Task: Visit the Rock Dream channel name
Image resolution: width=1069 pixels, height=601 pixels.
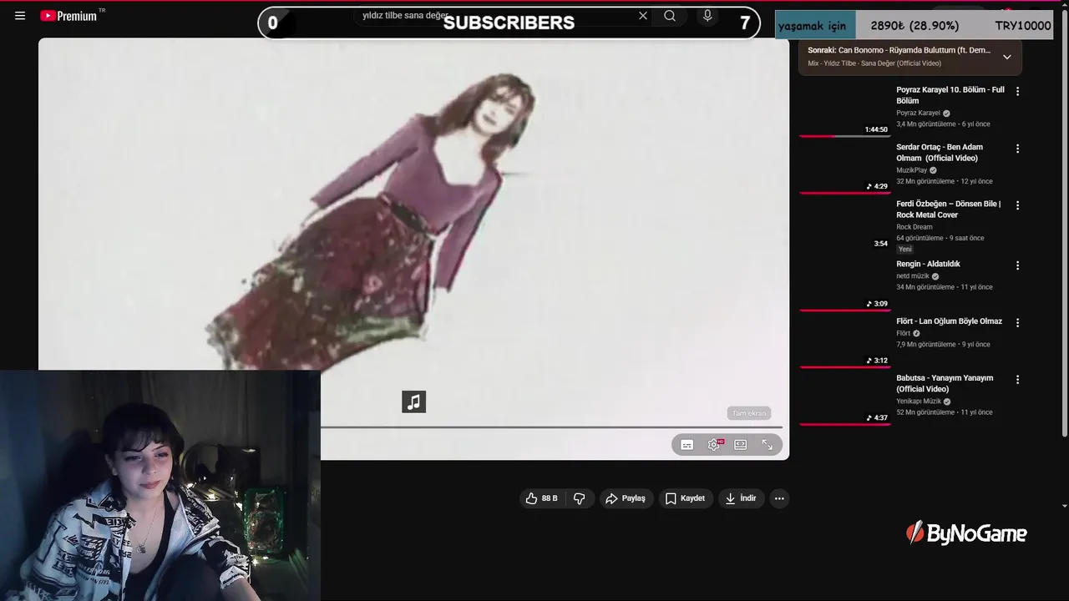Action: pyautogui.click(x=914, y=227)
